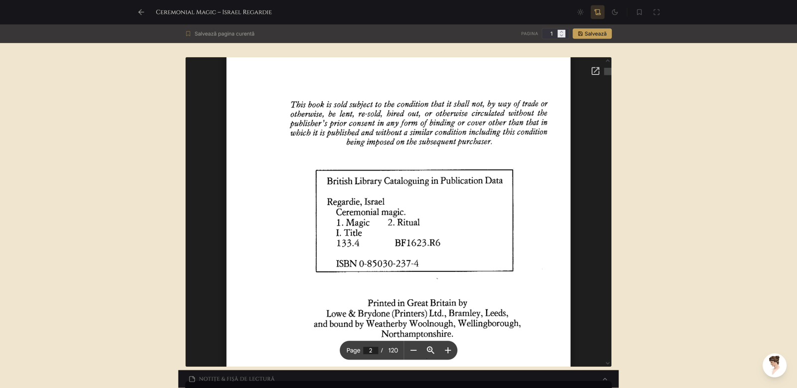This screenshot has width=797, height=388.
Task: Click the title Ceremonial Magic – Israel Regardie
Action: (x=214, y=12)
